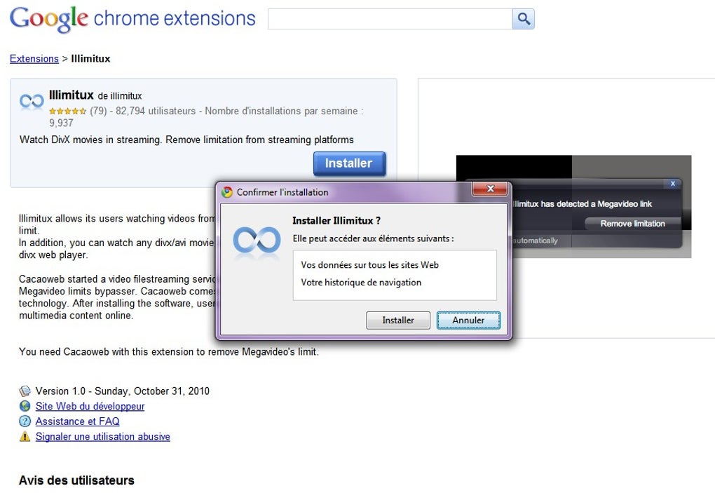Click the yellow warning triangle icon
This screenshot has width=715, height=493.
(25, 436)
